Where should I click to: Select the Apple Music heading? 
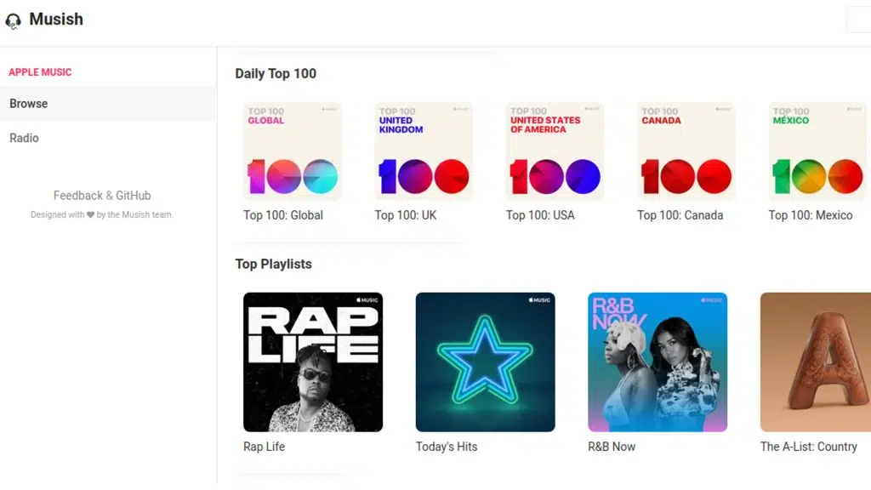tap(40, 72)
